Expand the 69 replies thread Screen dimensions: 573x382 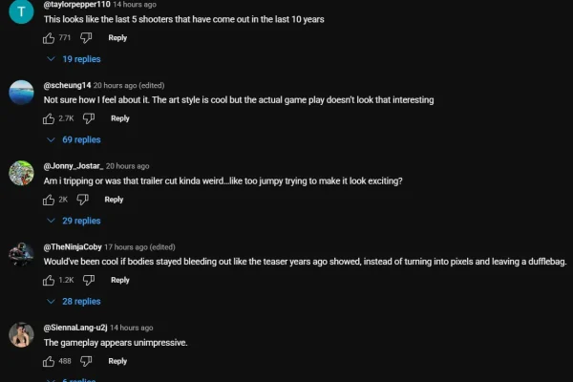pos(74,140)
